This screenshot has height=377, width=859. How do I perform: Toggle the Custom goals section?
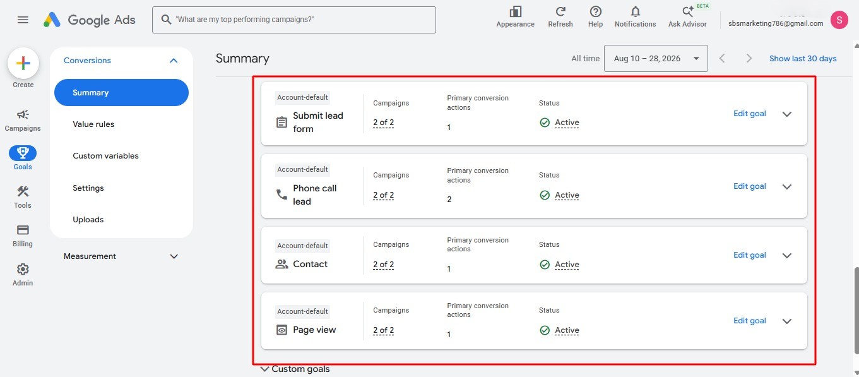[x=295, y=369]
